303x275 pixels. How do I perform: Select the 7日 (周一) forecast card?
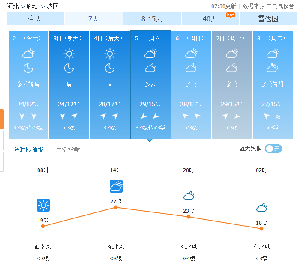232,85
